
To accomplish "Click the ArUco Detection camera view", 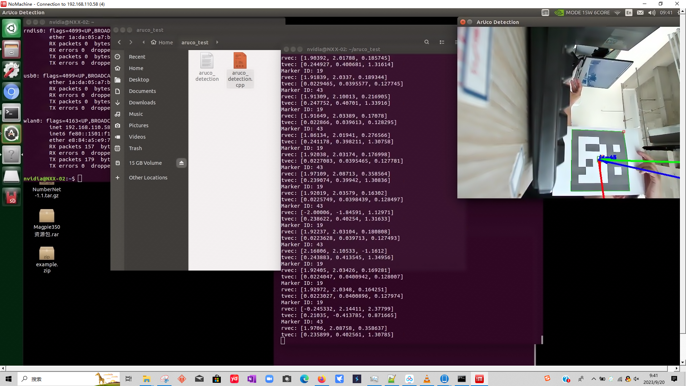I will pyautogui.click(x=568, y=112).
